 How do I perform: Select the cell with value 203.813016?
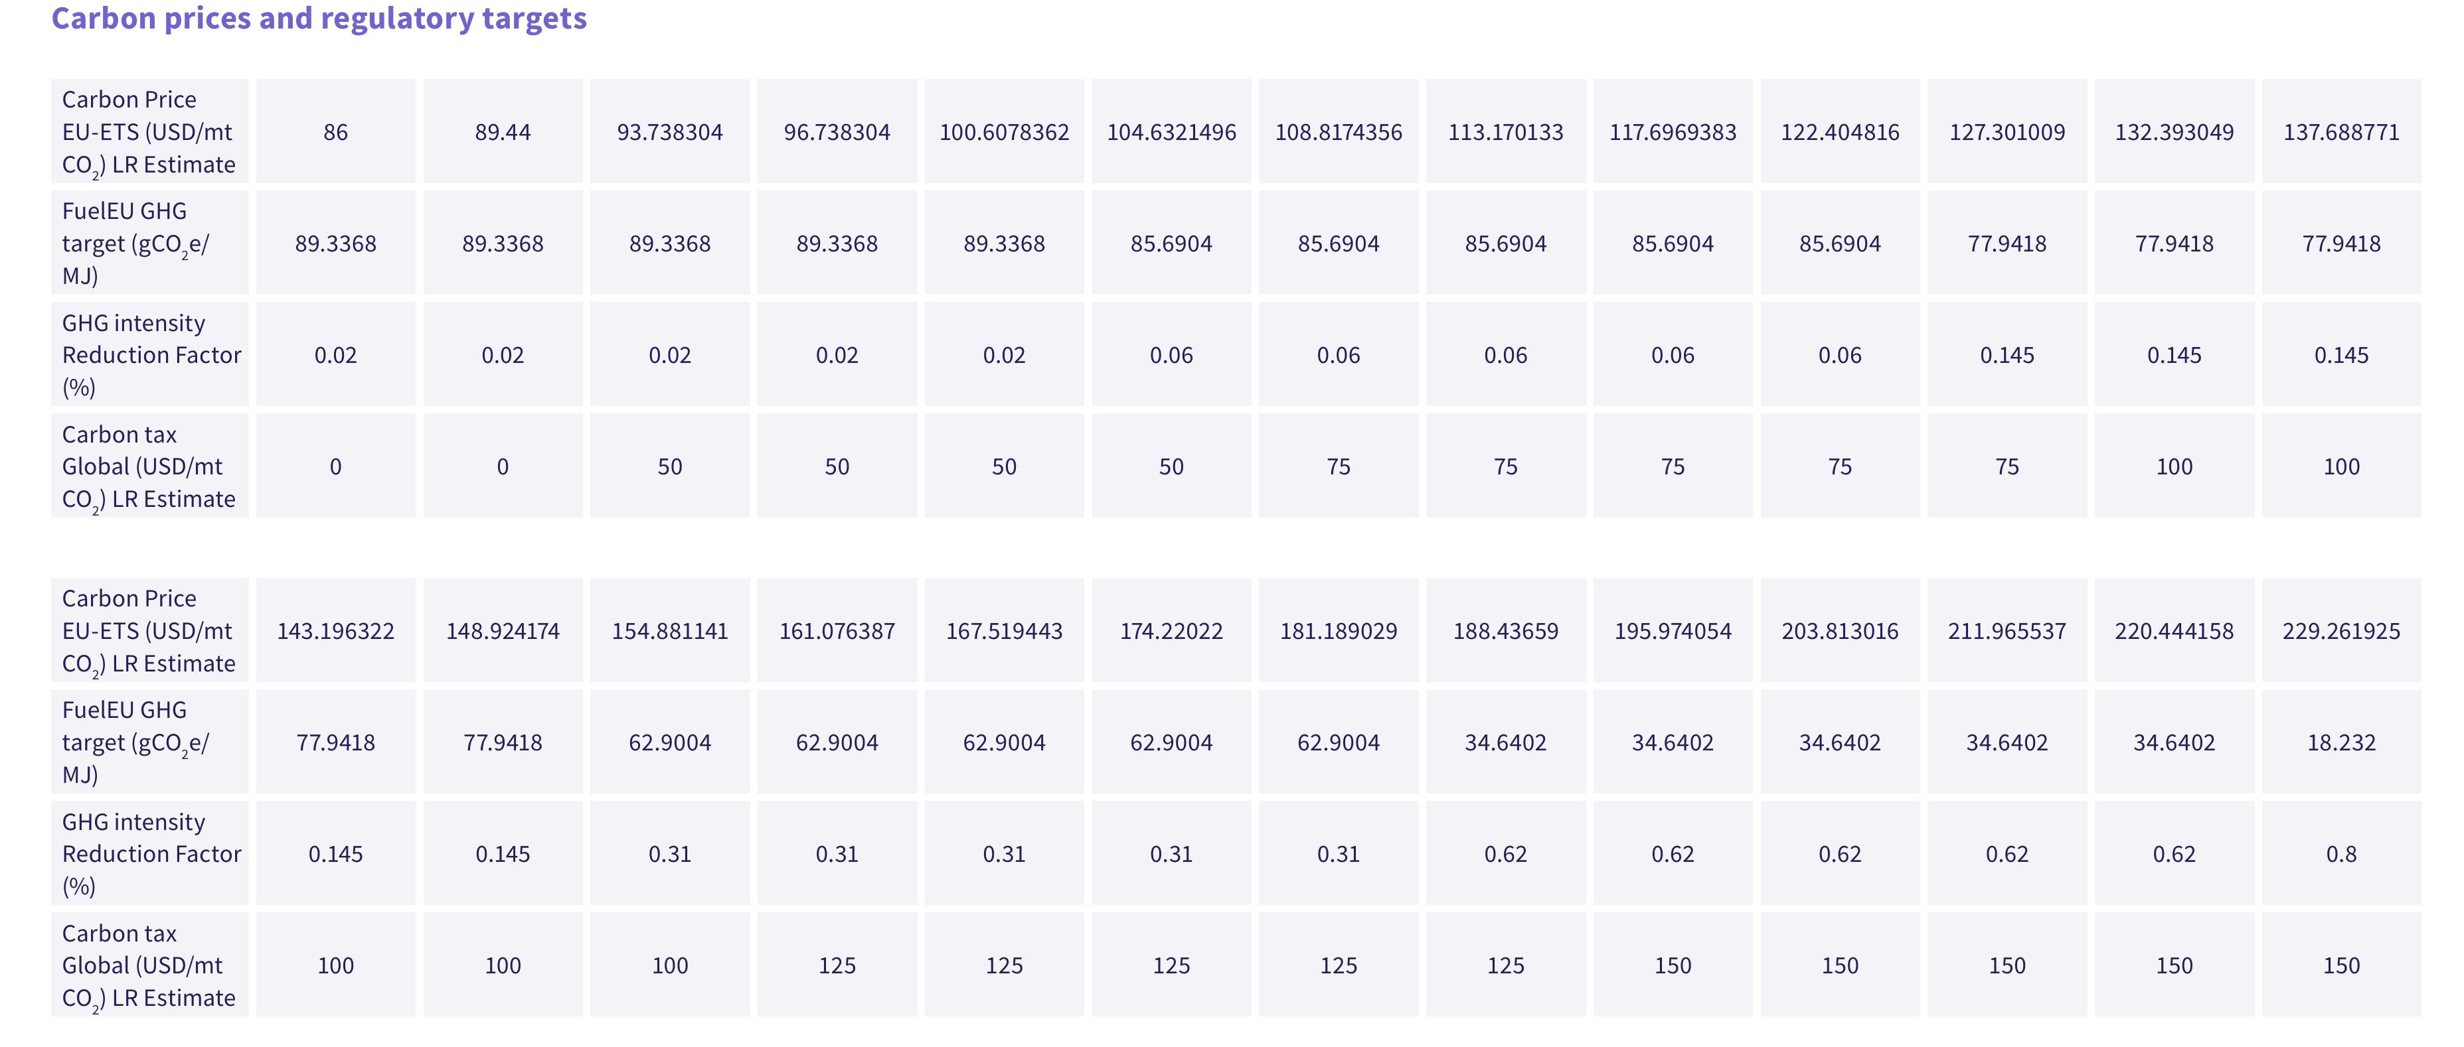1841,631
